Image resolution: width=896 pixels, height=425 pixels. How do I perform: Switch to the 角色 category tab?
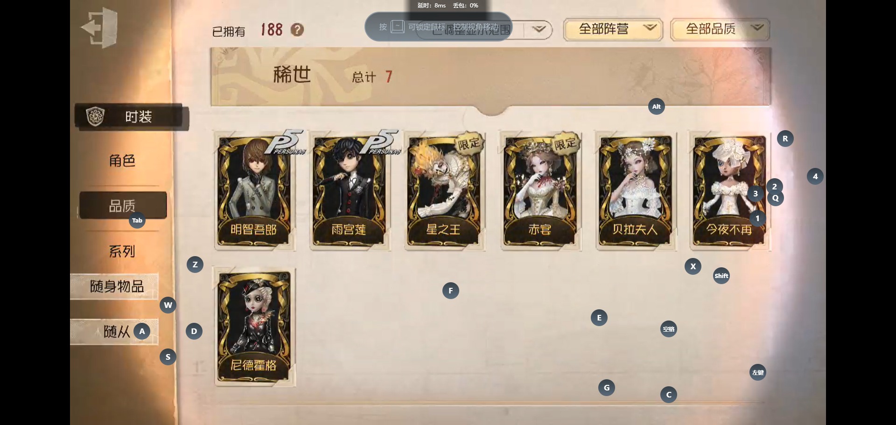point(122,161)
